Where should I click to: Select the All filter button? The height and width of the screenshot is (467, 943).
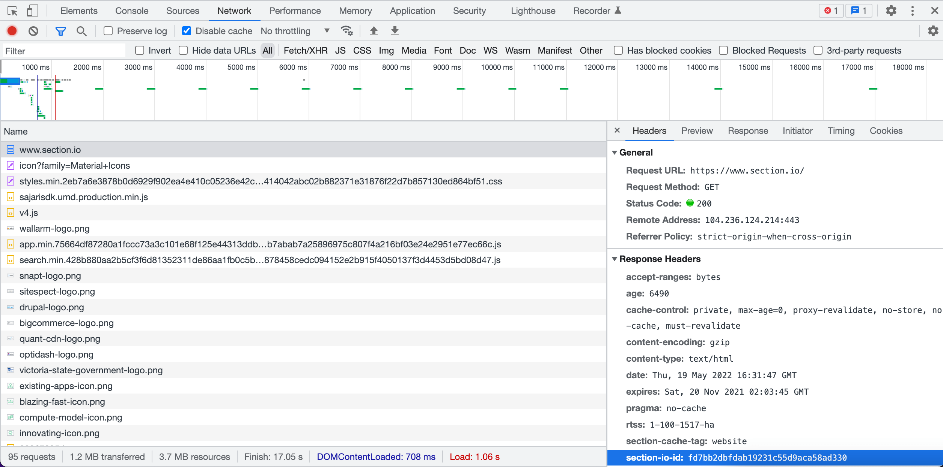268,51
